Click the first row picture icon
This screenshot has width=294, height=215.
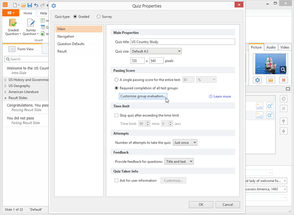pos(259,106)
